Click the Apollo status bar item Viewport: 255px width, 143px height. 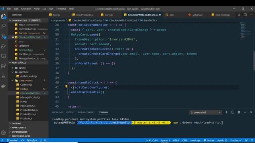(x=222, y=140)
